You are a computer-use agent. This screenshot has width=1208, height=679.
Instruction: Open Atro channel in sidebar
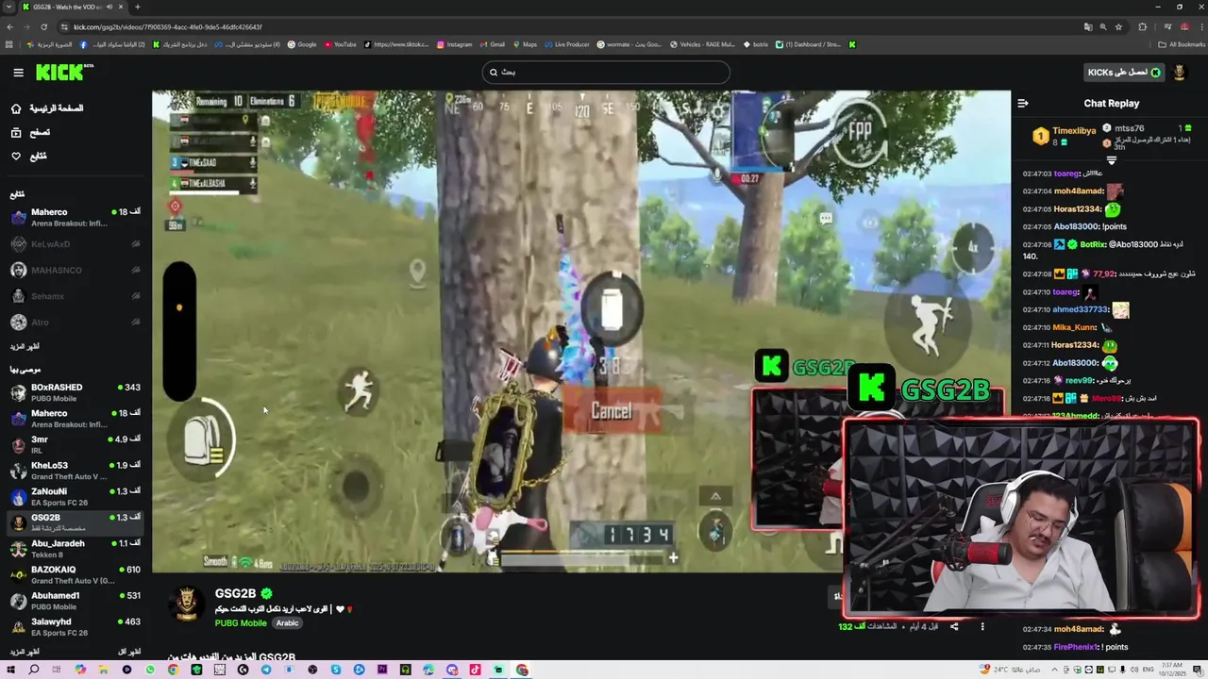tap(75, 323)
